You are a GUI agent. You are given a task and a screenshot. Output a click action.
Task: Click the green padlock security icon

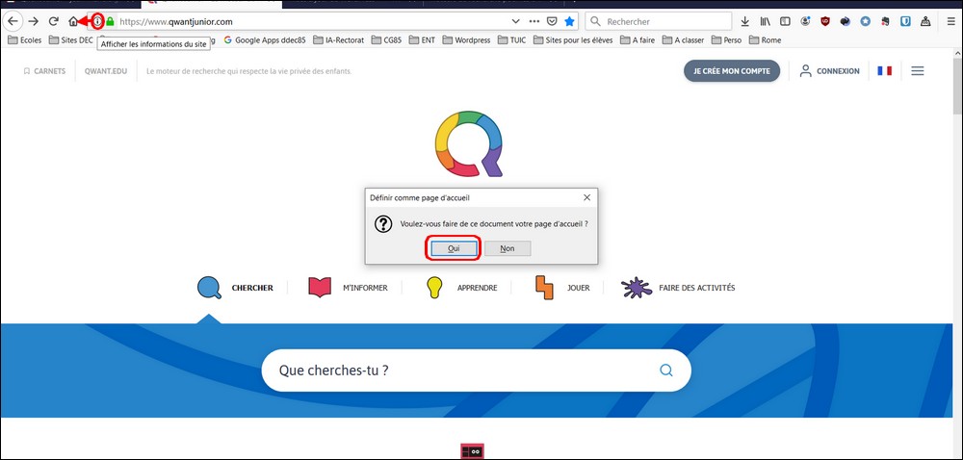[x=110, y=21]
